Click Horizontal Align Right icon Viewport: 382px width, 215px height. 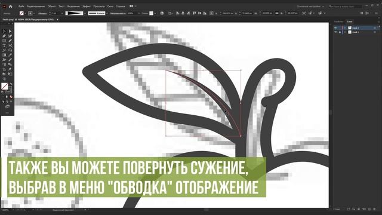(189, 13)
